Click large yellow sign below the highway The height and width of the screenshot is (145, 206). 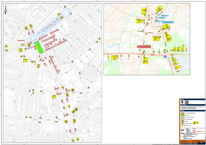145,61
